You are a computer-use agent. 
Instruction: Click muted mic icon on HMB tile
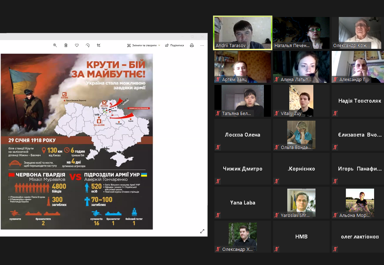(x=277, y=249)
